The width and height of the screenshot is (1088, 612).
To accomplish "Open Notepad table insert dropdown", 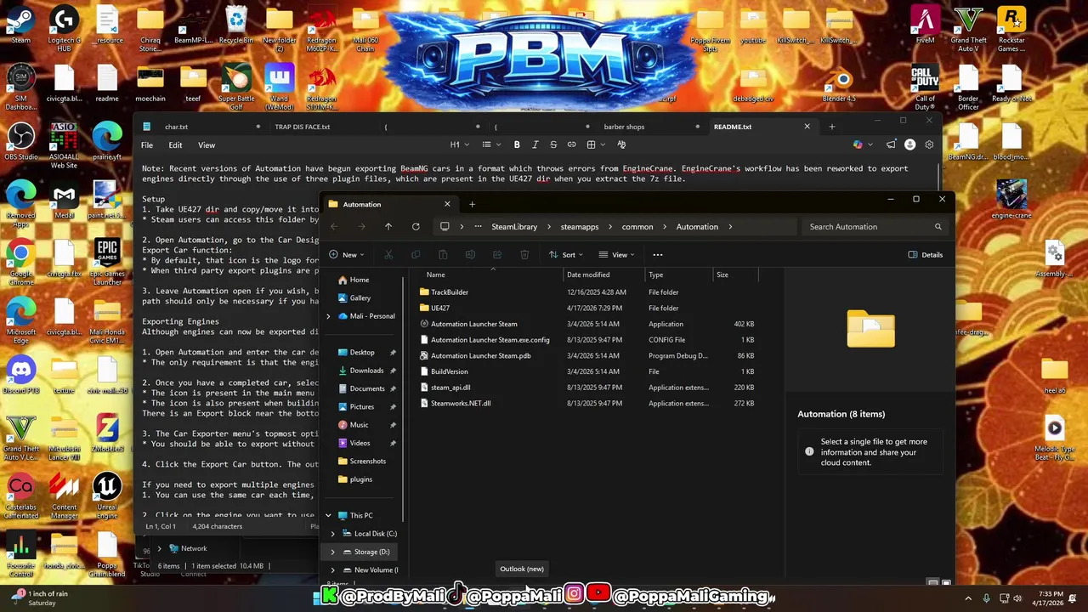I will click(595, 144).
